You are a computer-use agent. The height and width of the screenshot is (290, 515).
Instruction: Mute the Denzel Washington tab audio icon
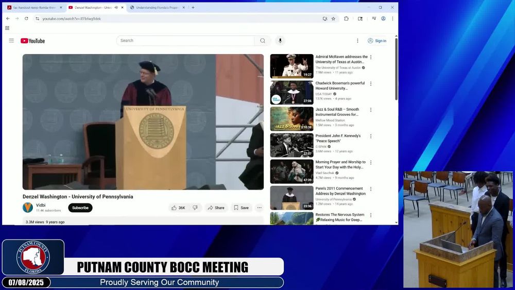click(116, 8)
